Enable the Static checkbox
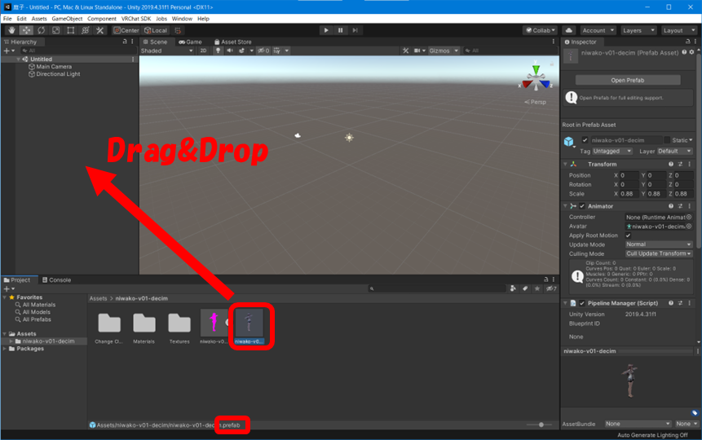This screenshot has width=702, height=440. pos(667,140)
